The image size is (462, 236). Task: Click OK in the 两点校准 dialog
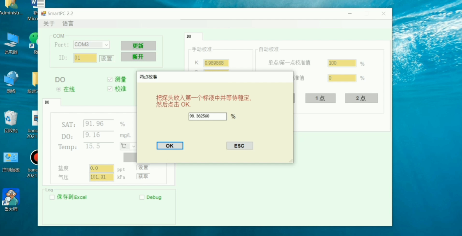[x=170, y=146]
